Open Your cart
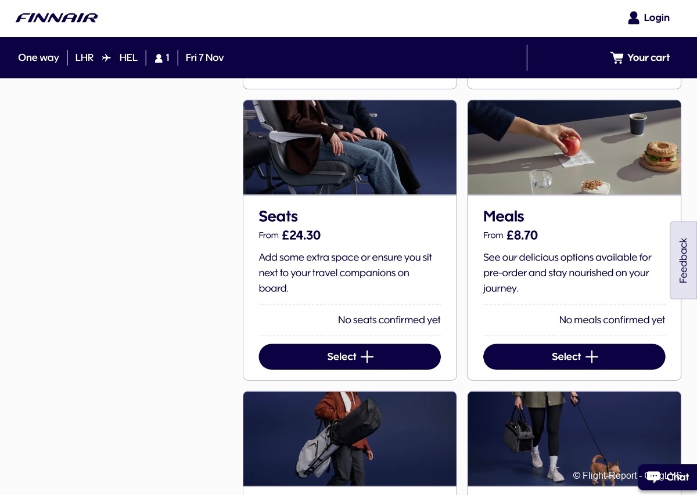 [648, 57]
